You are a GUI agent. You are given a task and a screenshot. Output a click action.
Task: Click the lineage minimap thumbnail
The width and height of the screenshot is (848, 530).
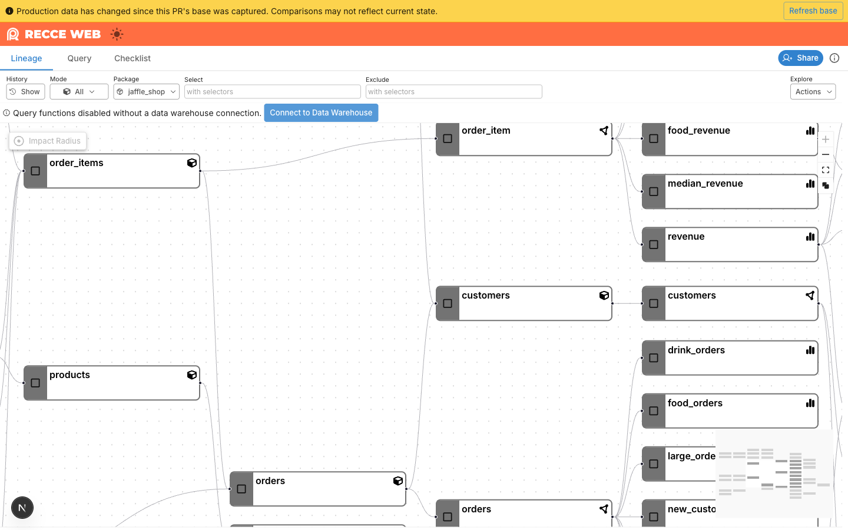[774, 474]
